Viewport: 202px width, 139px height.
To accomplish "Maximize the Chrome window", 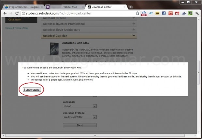I will [188, 2].
